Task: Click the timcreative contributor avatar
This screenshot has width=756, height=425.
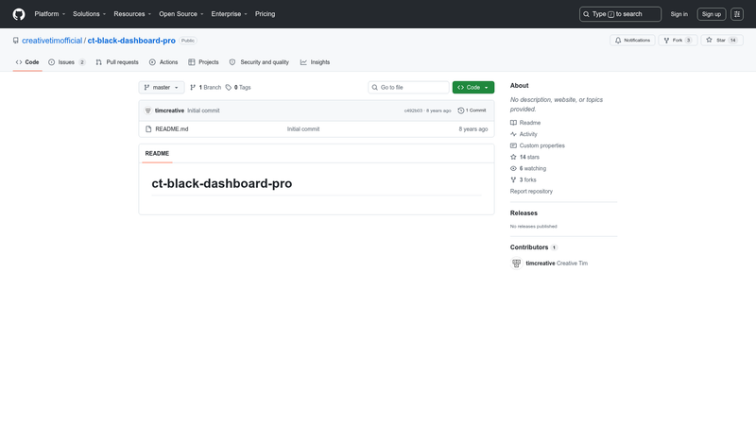Action: (516, 263)
